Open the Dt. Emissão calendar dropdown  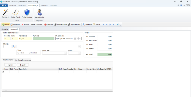coord(79,39)
